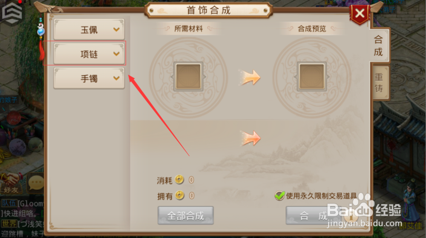Click the lower orange arrow icon

pos(250,138)
